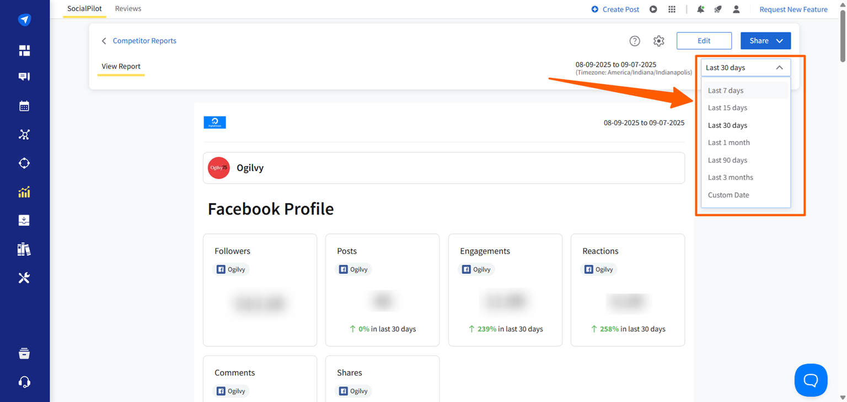Click the Ogilvy tag in Reactions card
The height and width of the screenshot is (402, 847).
[x=599, y=269]
